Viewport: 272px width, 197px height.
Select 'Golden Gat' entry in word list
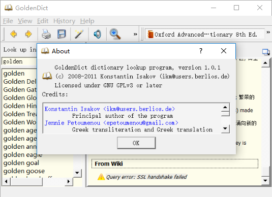point(20,89)
